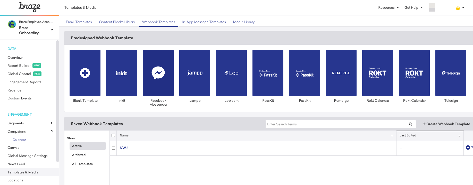Tick the select-all templates checkbox
Image resolution: width=473 pixels, height=185 pixels.
point(113,135)
